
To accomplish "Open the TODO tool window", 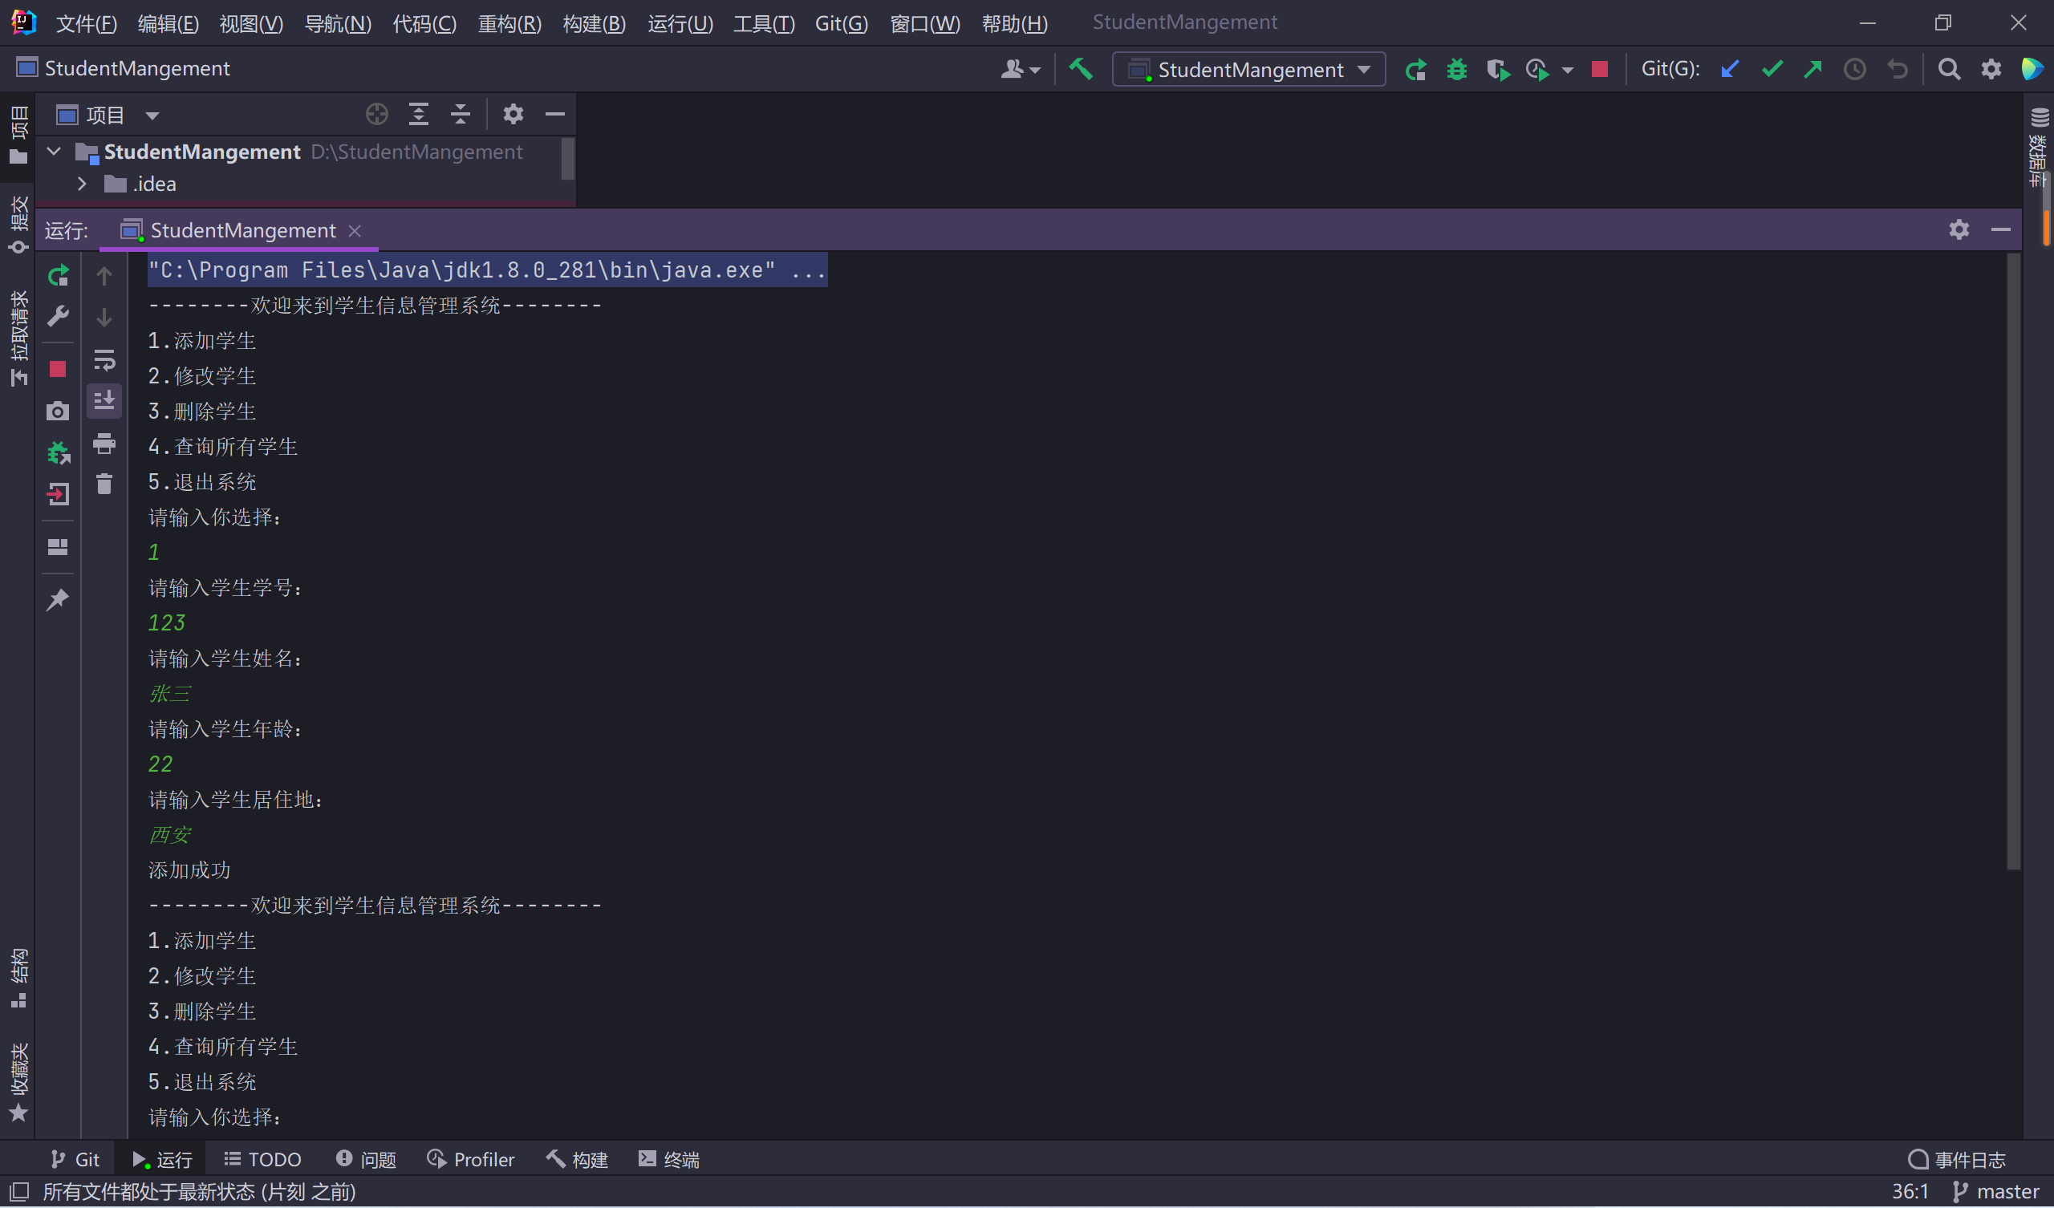I will click(263, 1158).
